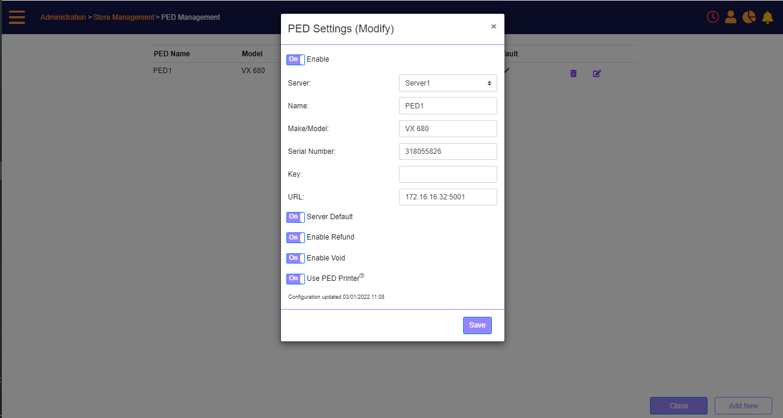Image resolution: width=783 pixels, height=418 pixels.
Task: Click the URL field with 172.16.16.32:5001
Action: (448, 197)
